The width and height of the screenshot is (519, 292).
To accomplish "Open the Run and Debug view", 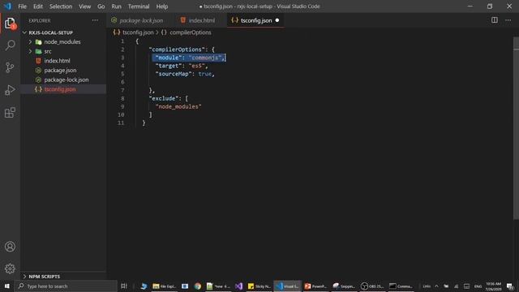I will tap(10, 90).
